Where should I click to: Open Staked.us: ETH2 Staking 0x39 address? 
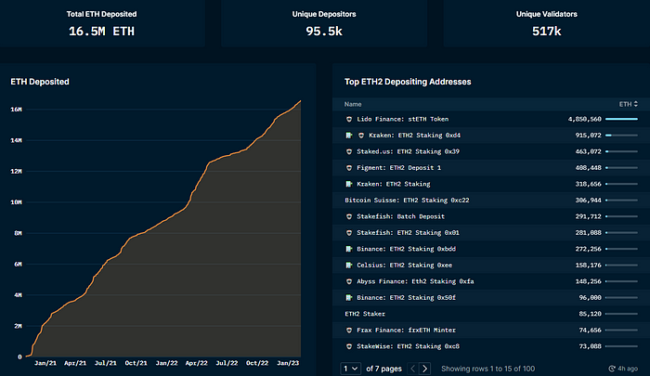coord(408,151)
